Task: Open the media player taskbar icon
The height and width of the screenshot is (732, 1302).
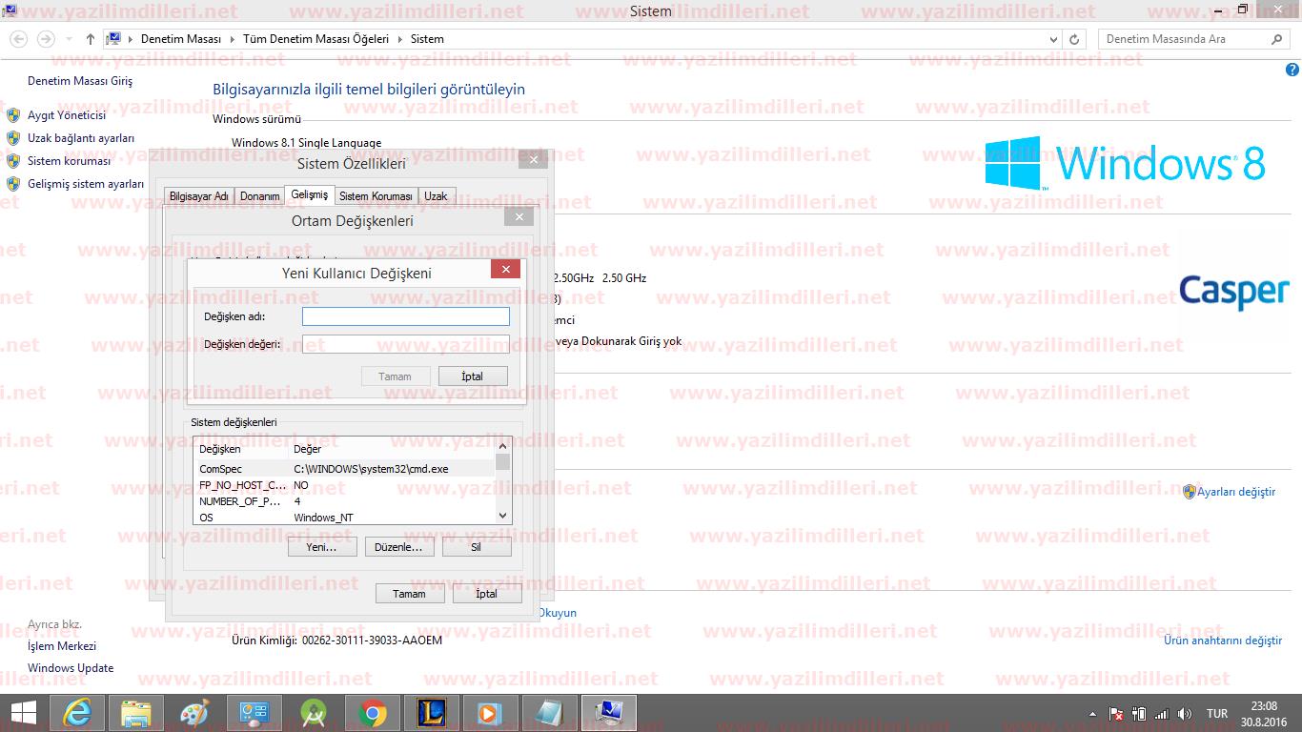Action: point(491,713)
